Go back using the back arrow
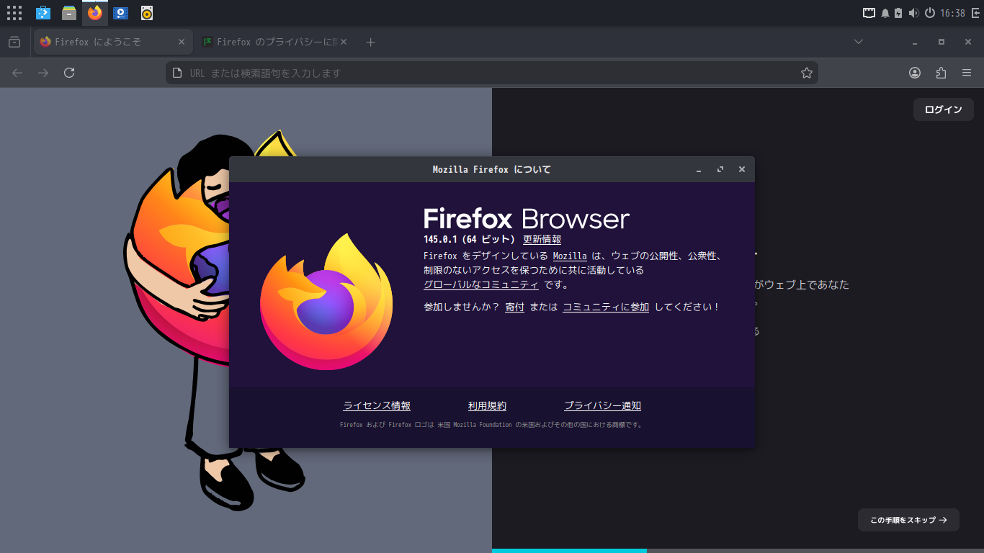This screenshot has height=553, width=984. (17, 73)
